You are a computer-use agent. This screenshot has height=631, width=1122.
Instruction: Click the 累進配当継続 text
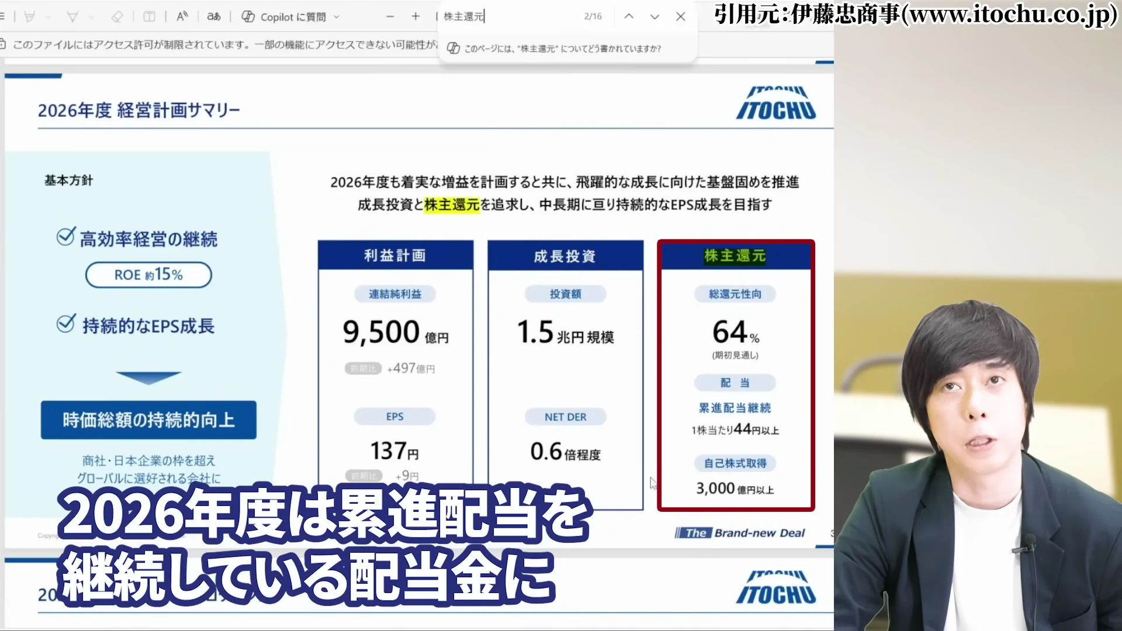point(735,408)
